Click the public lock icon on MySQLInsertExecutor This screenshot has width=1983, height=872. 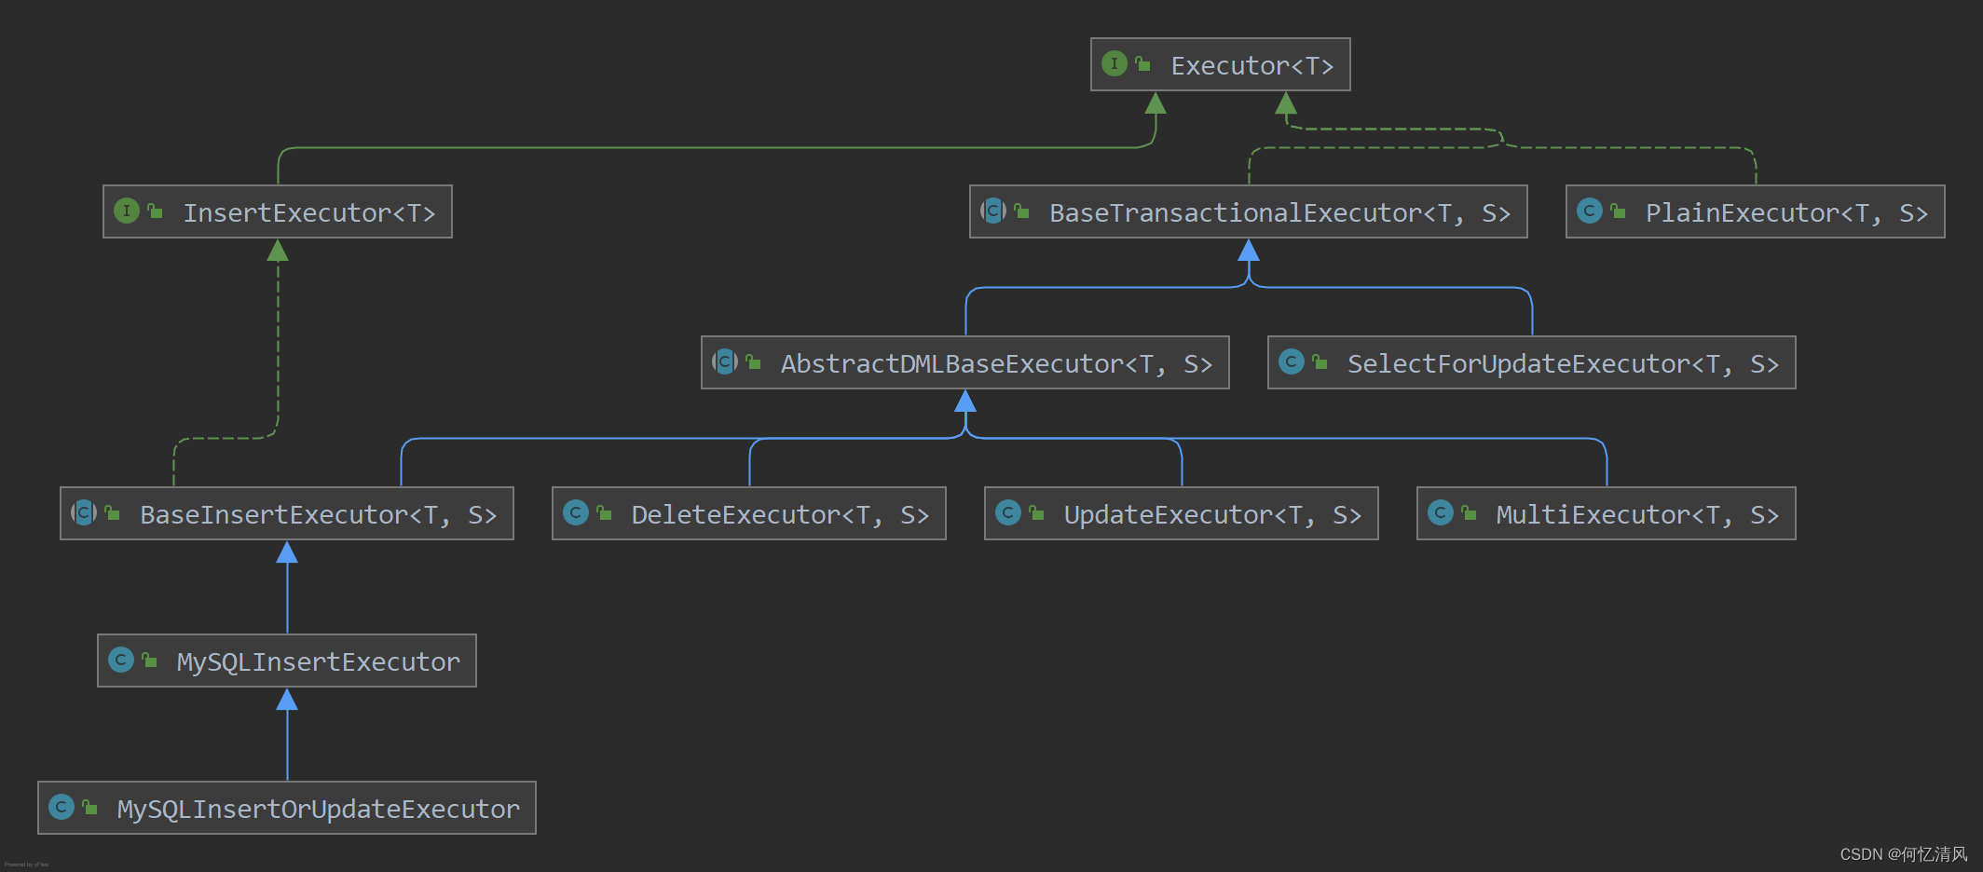[x=149, y=661]
